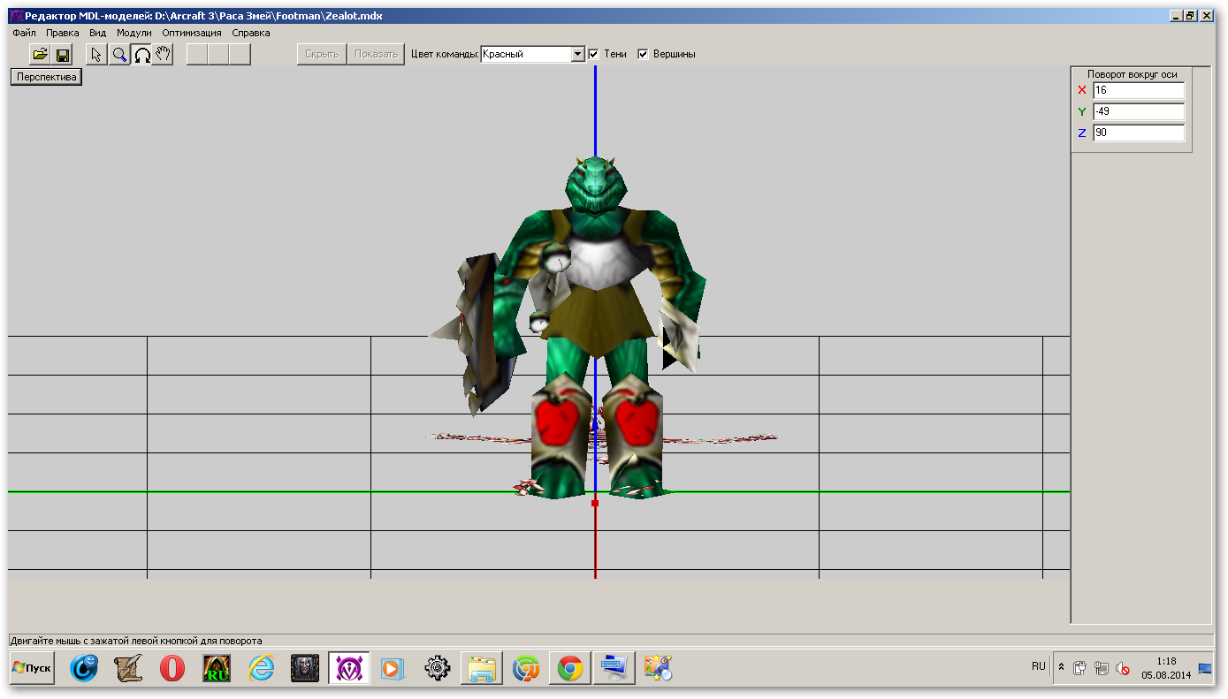
Task: Open Google Chrome from the taskbar
Action: pyautogui.click(x=570, y=669)
